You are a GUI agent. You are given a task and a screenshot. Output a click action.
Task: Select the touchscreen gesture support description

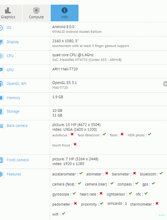91,46
